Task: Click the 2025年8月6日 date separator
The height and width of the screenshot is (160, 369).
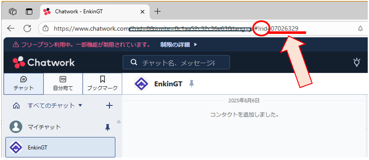Action: tap(244, 101)
